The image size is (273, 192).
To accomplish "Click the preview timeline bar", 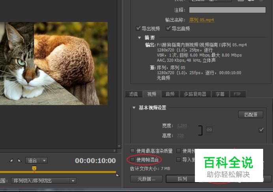I will tap(58, 172).
